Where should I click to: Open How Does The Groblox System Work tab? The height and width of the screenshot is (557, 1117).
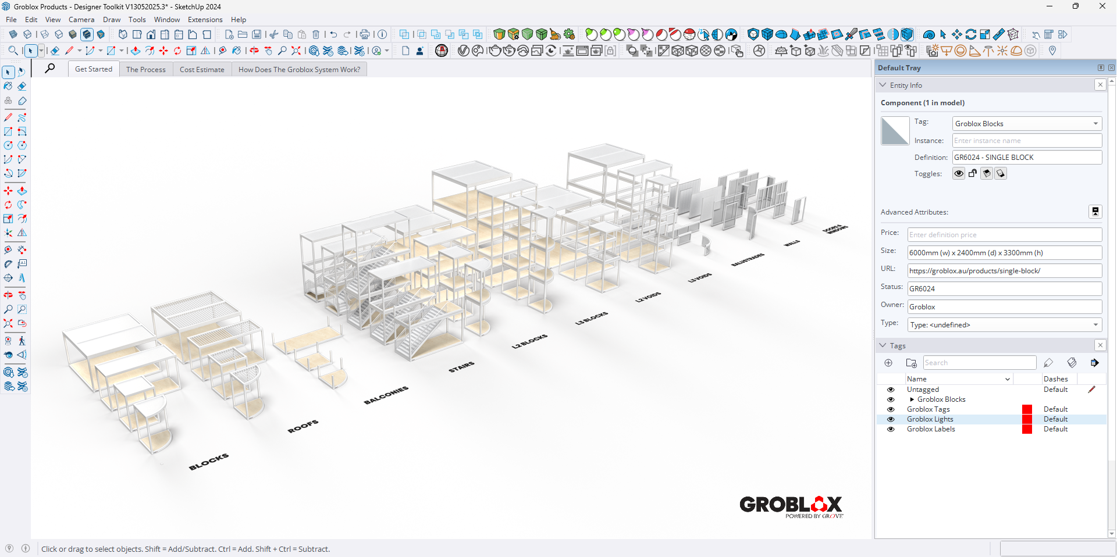pyautogui.click(x=299, y=69)
